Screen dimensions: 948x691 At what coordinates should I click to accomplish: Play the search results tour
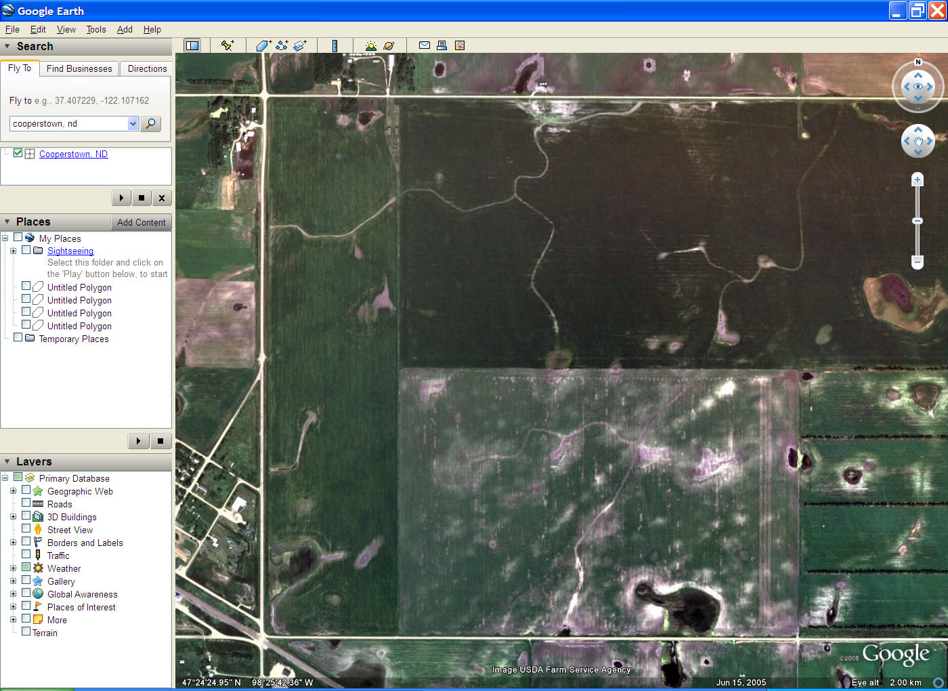pos(121,198)
